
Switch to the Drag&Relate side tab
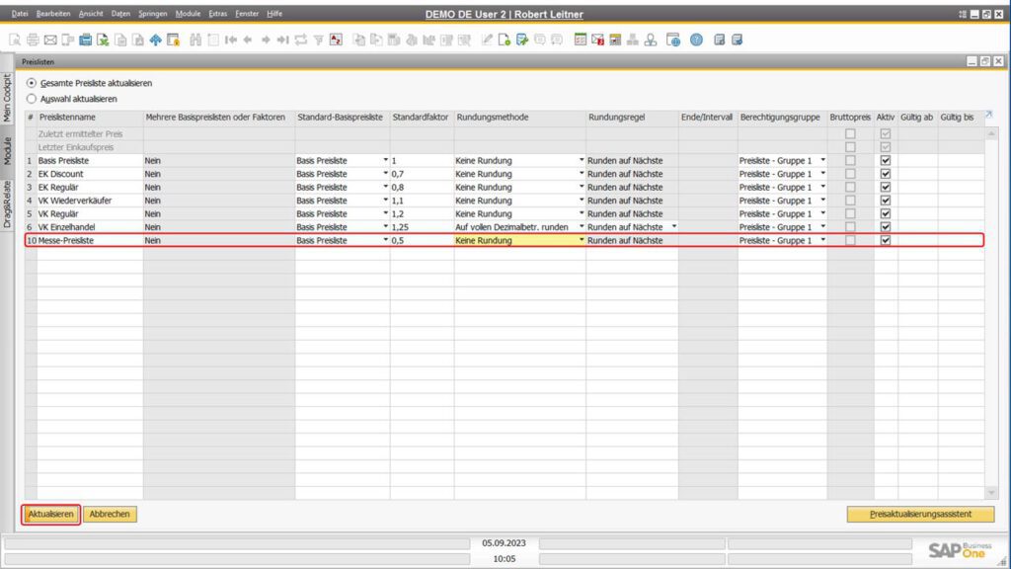7,204
